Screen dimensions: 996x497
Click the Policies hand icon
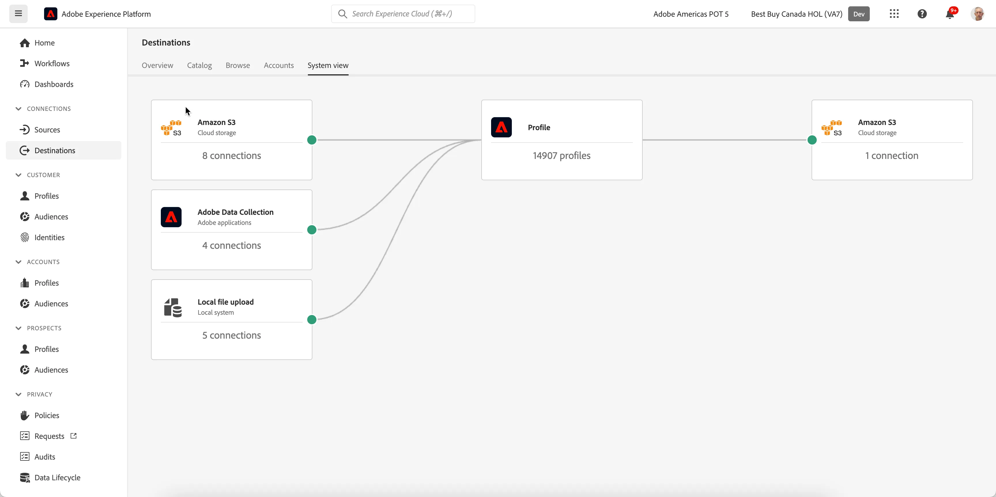pyautogui.click(x=25, y=416)
